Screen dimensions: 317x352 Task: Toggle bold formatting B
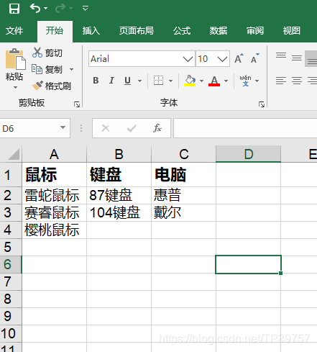click(x=96, y=81)
